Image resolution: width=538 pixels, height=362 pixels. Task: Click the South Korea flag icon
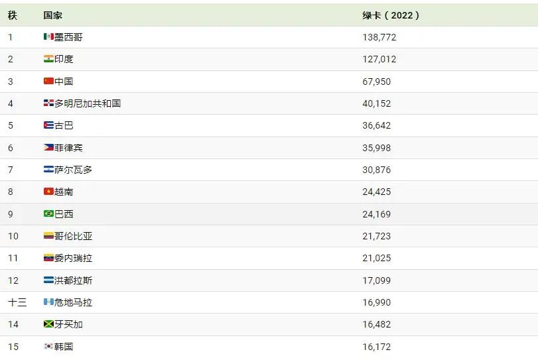[x=48, y=347]
